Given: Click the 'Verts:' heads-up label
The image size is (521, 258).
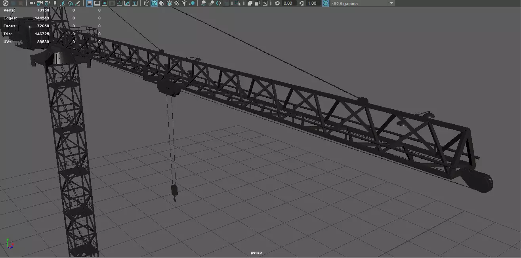Looking at the screenshot, I should [x=9, y=10].
